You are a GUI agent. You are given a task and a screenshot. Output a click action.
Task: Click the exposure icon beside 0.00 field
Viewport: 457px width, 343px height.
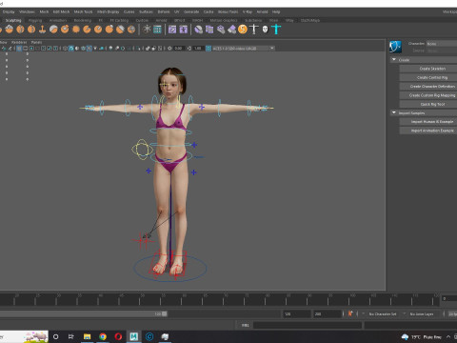coord(169,49)
